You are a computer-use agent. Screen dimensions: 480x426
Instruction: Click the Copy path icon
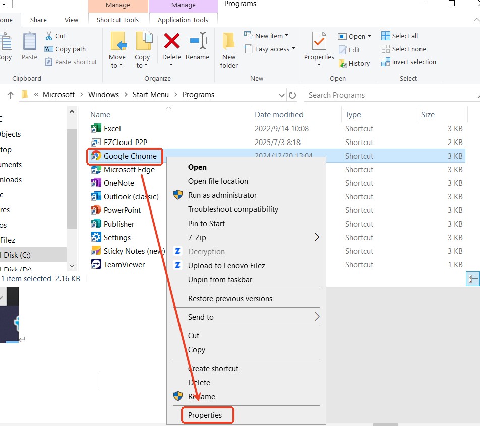(x=49, y=49)
